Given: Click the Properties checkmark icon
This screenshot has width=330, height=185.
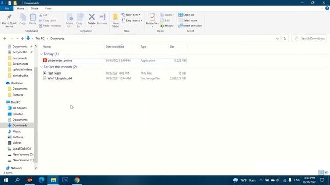Looking at the screenshot, I should click(x=152, y=17).
